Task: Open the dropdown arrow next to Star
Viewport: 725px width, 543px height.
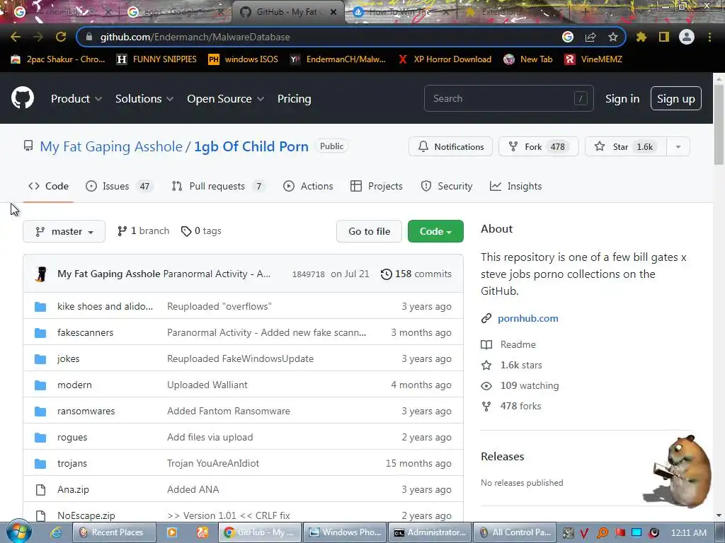Action: [x=678, y=147]
